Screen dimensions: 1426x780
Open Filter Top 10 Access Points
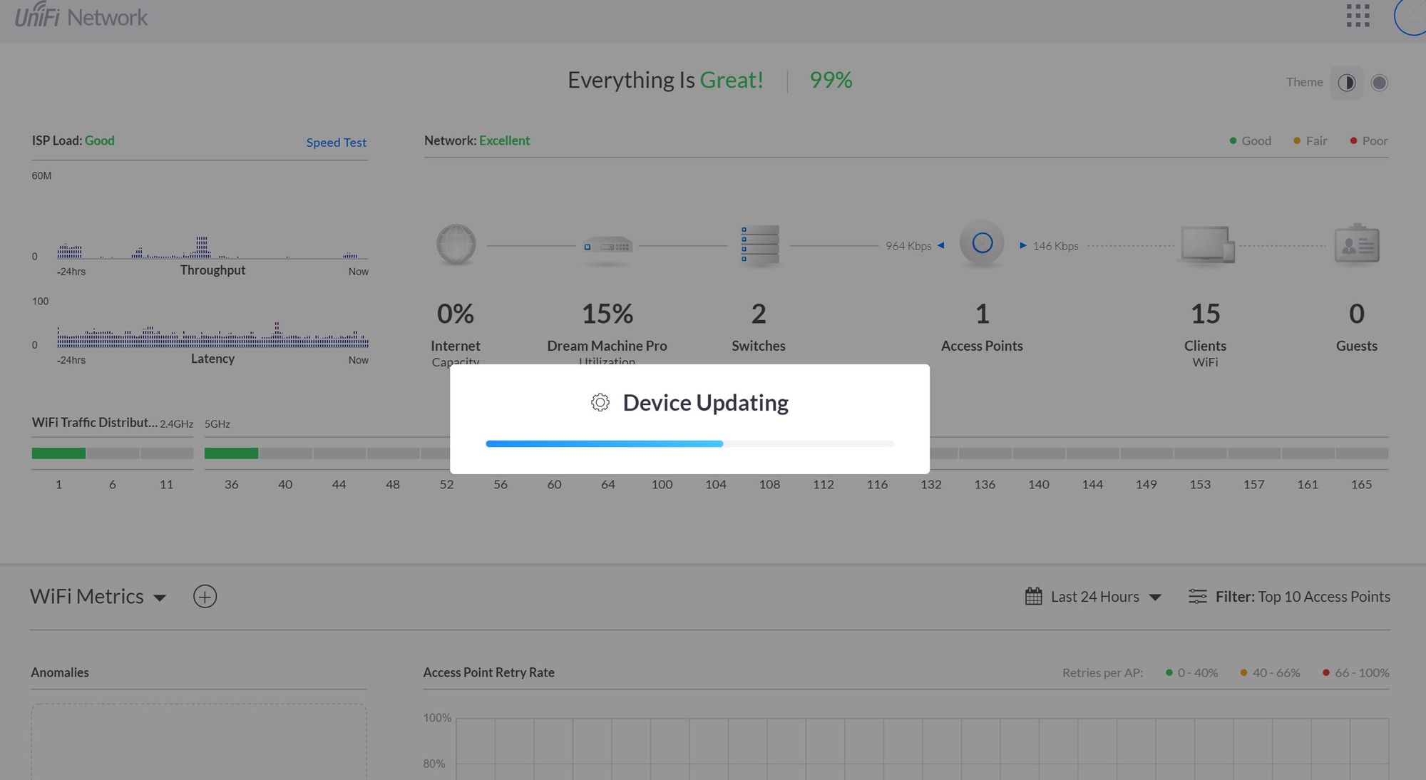(1302, 597)
